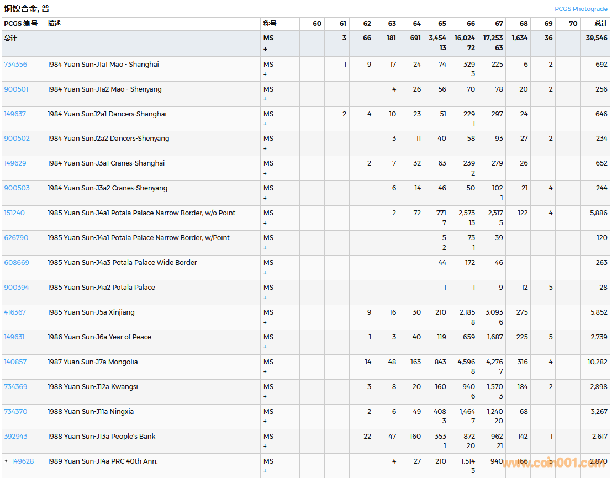Open 416367 Xinjiang coin page
The image size is (612, 478).
coord(15,312)
